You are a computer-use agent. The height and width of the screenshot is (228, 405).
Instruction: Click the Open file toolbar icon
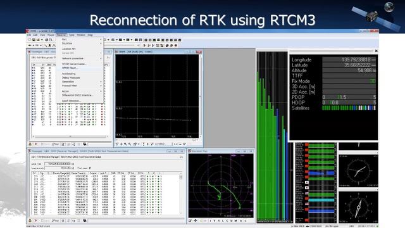tap(38, 40)
